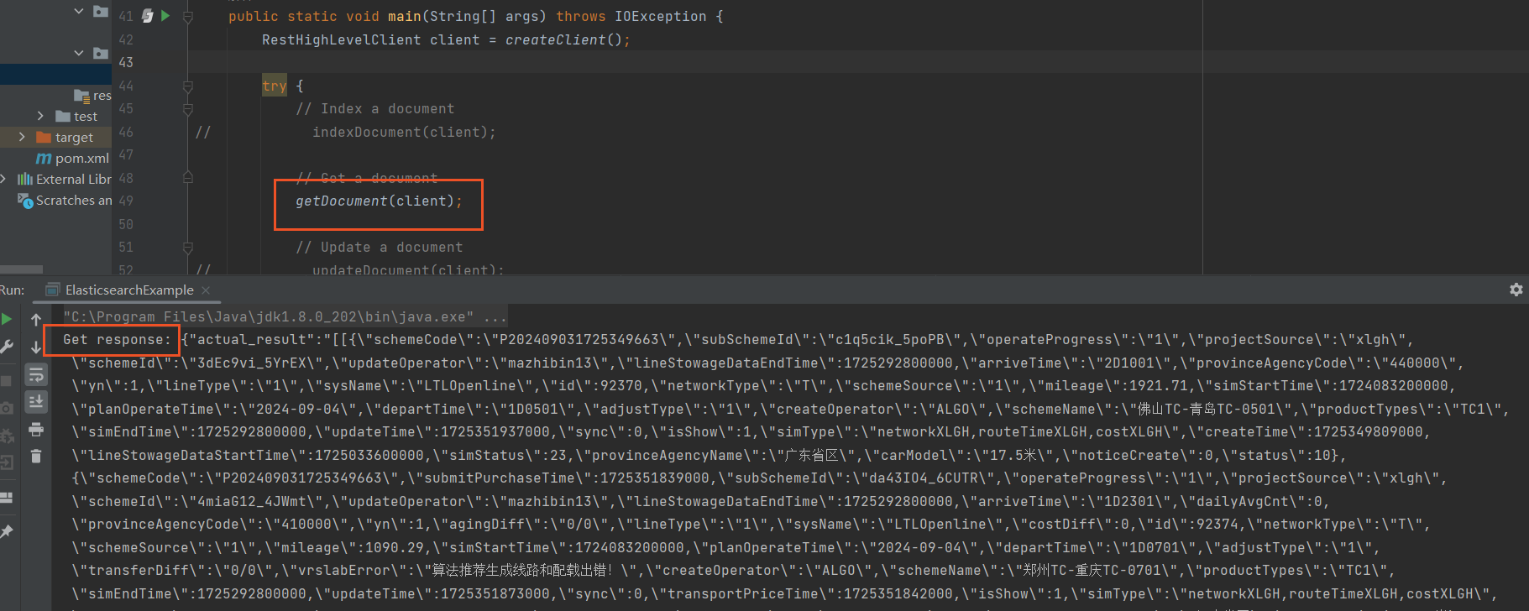Toggle the fold marker at line 51

pos(188,248)
